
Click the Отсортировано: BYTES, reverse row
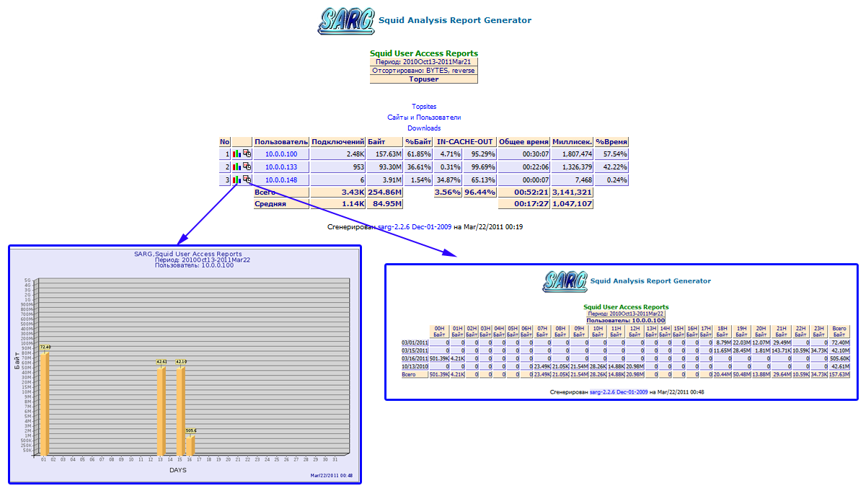[424, 71]
